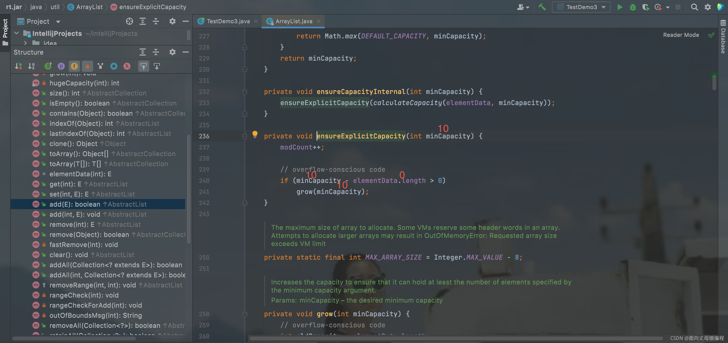This screenshot has height=343, width=728.
Task: Toggle Reader Mode in the editor
Action: (x=681, y=35)
